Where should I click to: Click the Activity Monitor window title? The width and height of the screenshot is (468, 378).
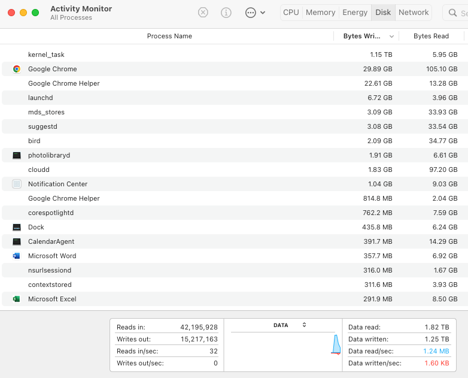coord(81,8)
